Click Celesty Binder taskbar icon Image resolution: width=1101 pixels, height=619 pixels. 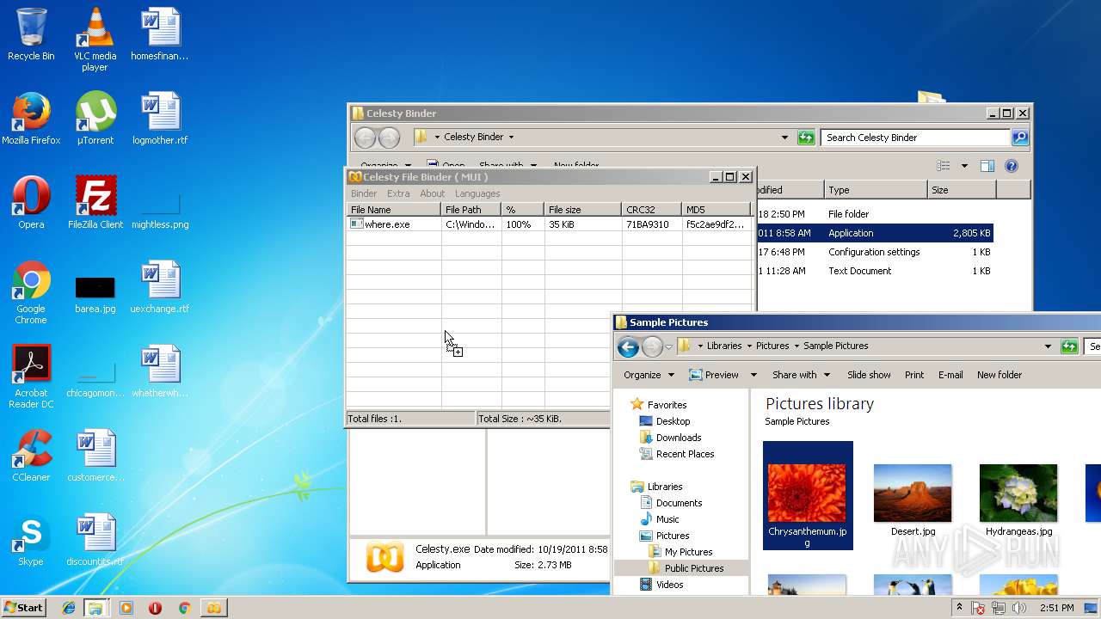213,608
